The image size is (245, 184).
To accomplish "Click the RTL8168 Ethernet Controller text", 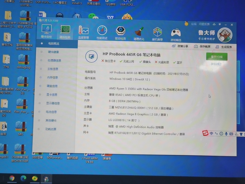I will point(146,133).
